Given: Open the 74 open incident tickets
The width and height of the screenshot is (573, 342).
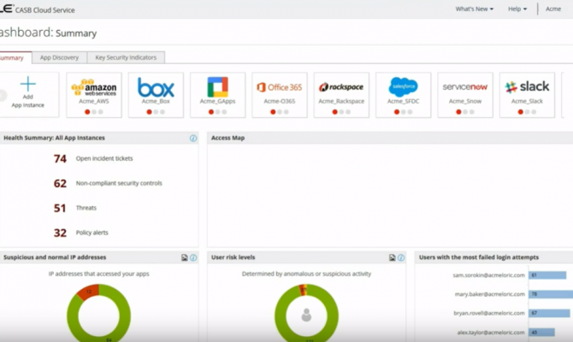Looking at the screenshot, I should (93, 158).
